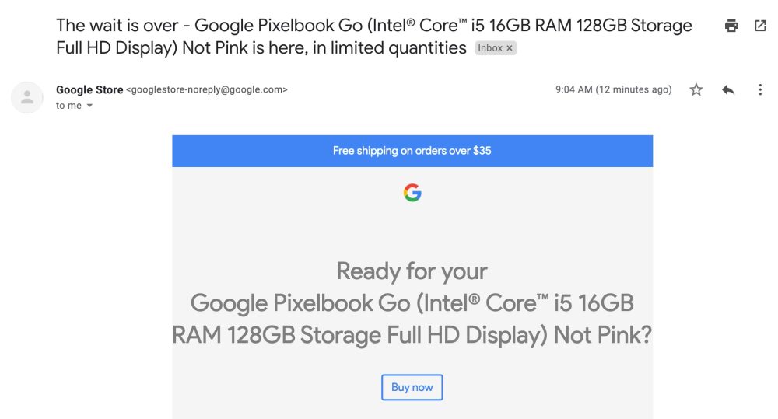Open the three-dot more options menu
The height and width of the screenshot is (419, 778).
(x=760, y=90)
